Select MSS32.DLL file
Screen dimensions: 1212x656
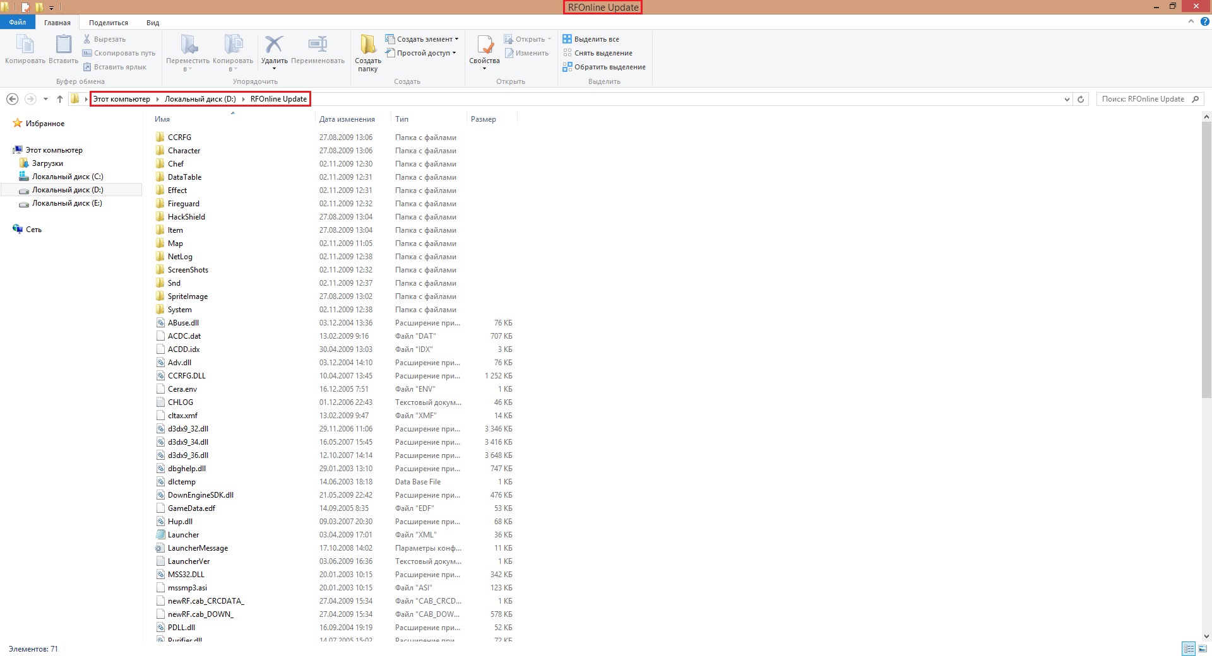[186, 575]
